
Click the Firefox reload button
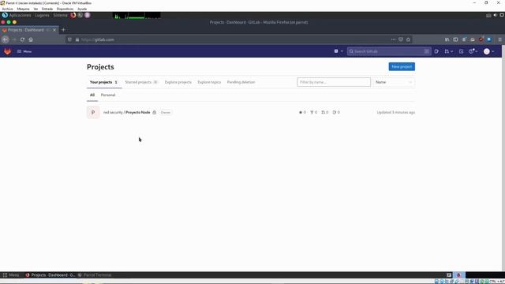click(x=22, y=39)
